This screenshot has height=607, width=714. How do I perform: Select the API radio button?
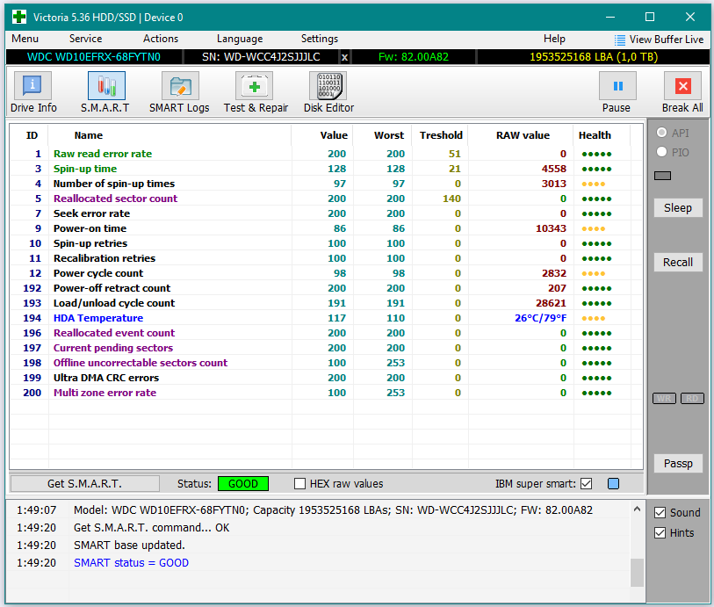(x=662, y=133)
